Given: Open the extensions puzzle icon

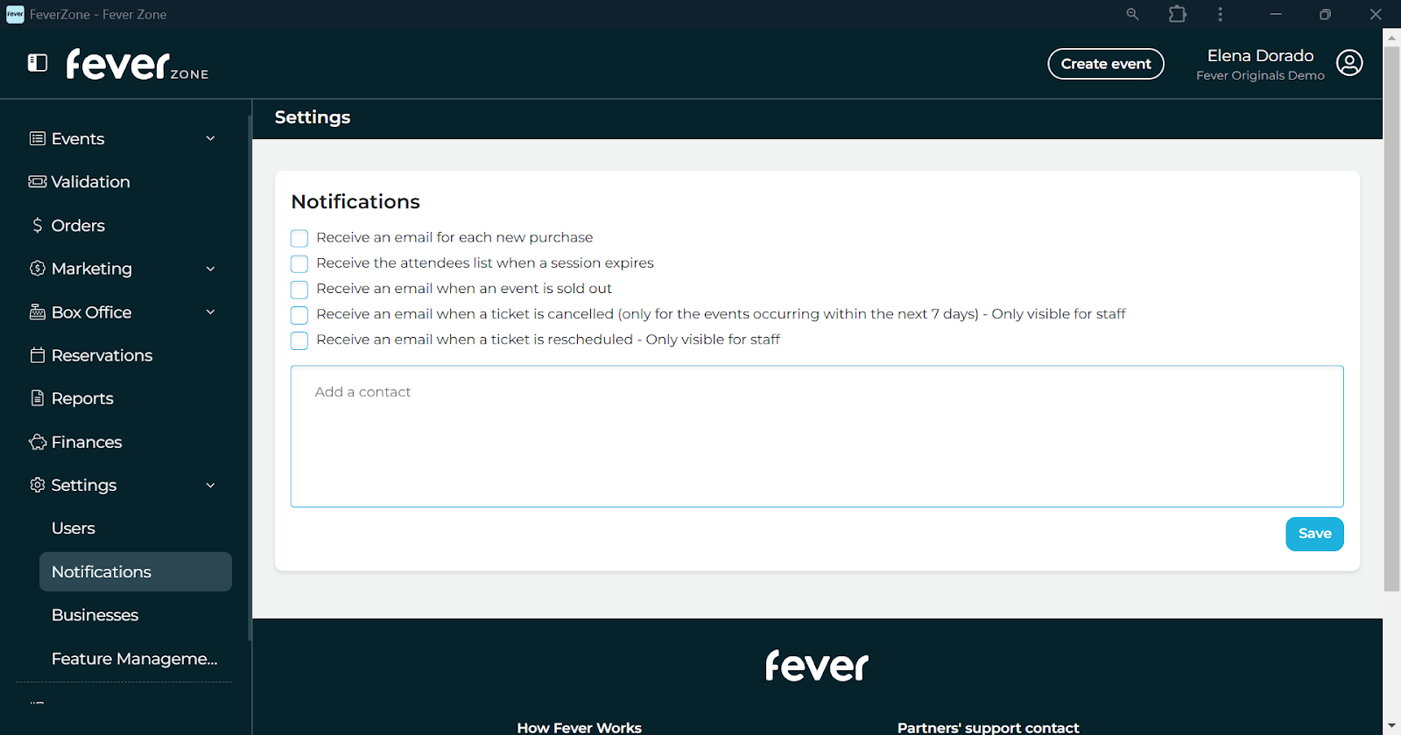Looking at the screenshot, I should click(x=1178, y=14).
